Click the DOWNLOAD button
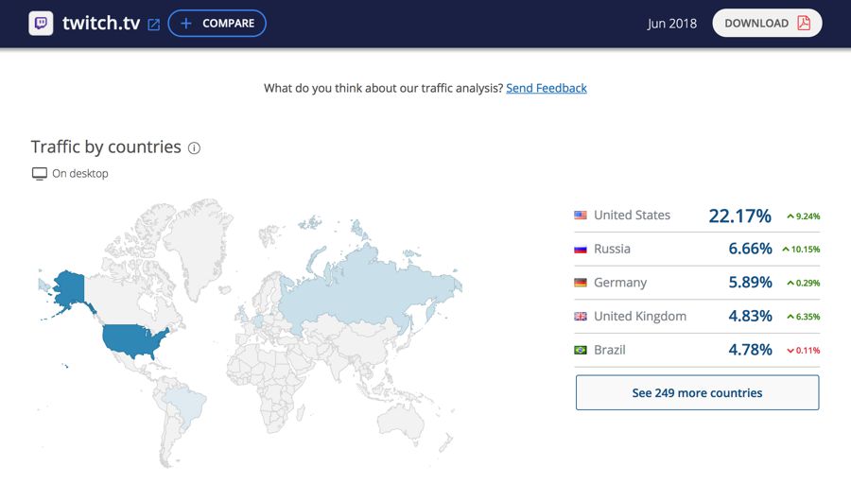Image resolution: width=851 pixels, height=484 pixels. pos(767,23)
